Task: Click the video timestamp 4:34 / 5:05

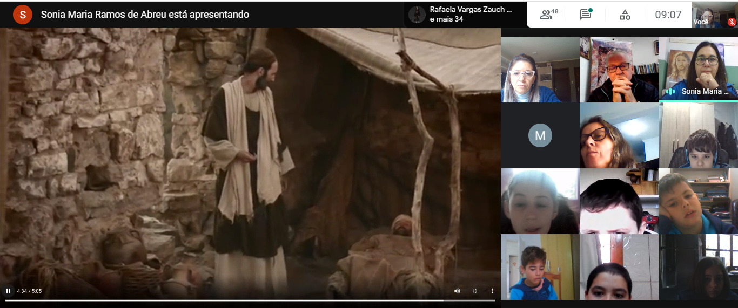Action: (x=29, y=291)
